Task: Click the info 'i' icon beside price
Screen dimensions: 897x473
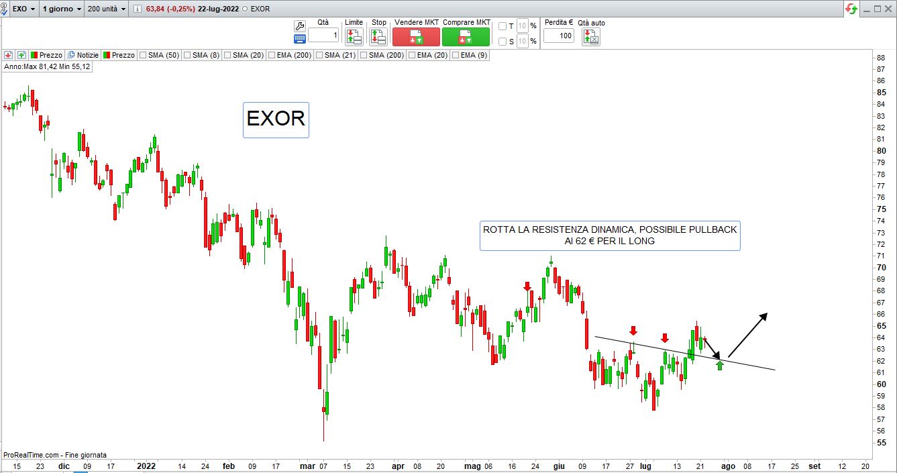Action: [x=138, y=9]
